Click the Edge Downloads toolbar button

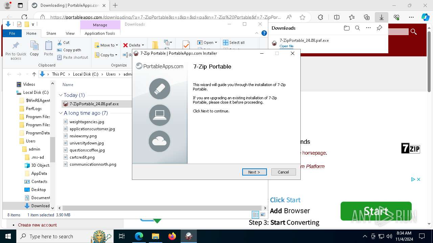tap(381, 17)
